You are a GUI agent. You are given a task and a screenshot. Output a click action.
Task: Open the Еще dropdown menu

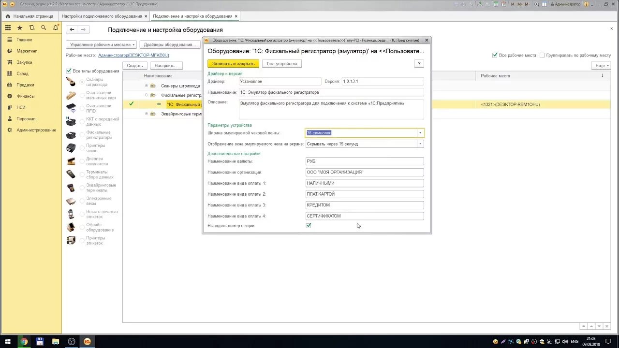point(601,65)
